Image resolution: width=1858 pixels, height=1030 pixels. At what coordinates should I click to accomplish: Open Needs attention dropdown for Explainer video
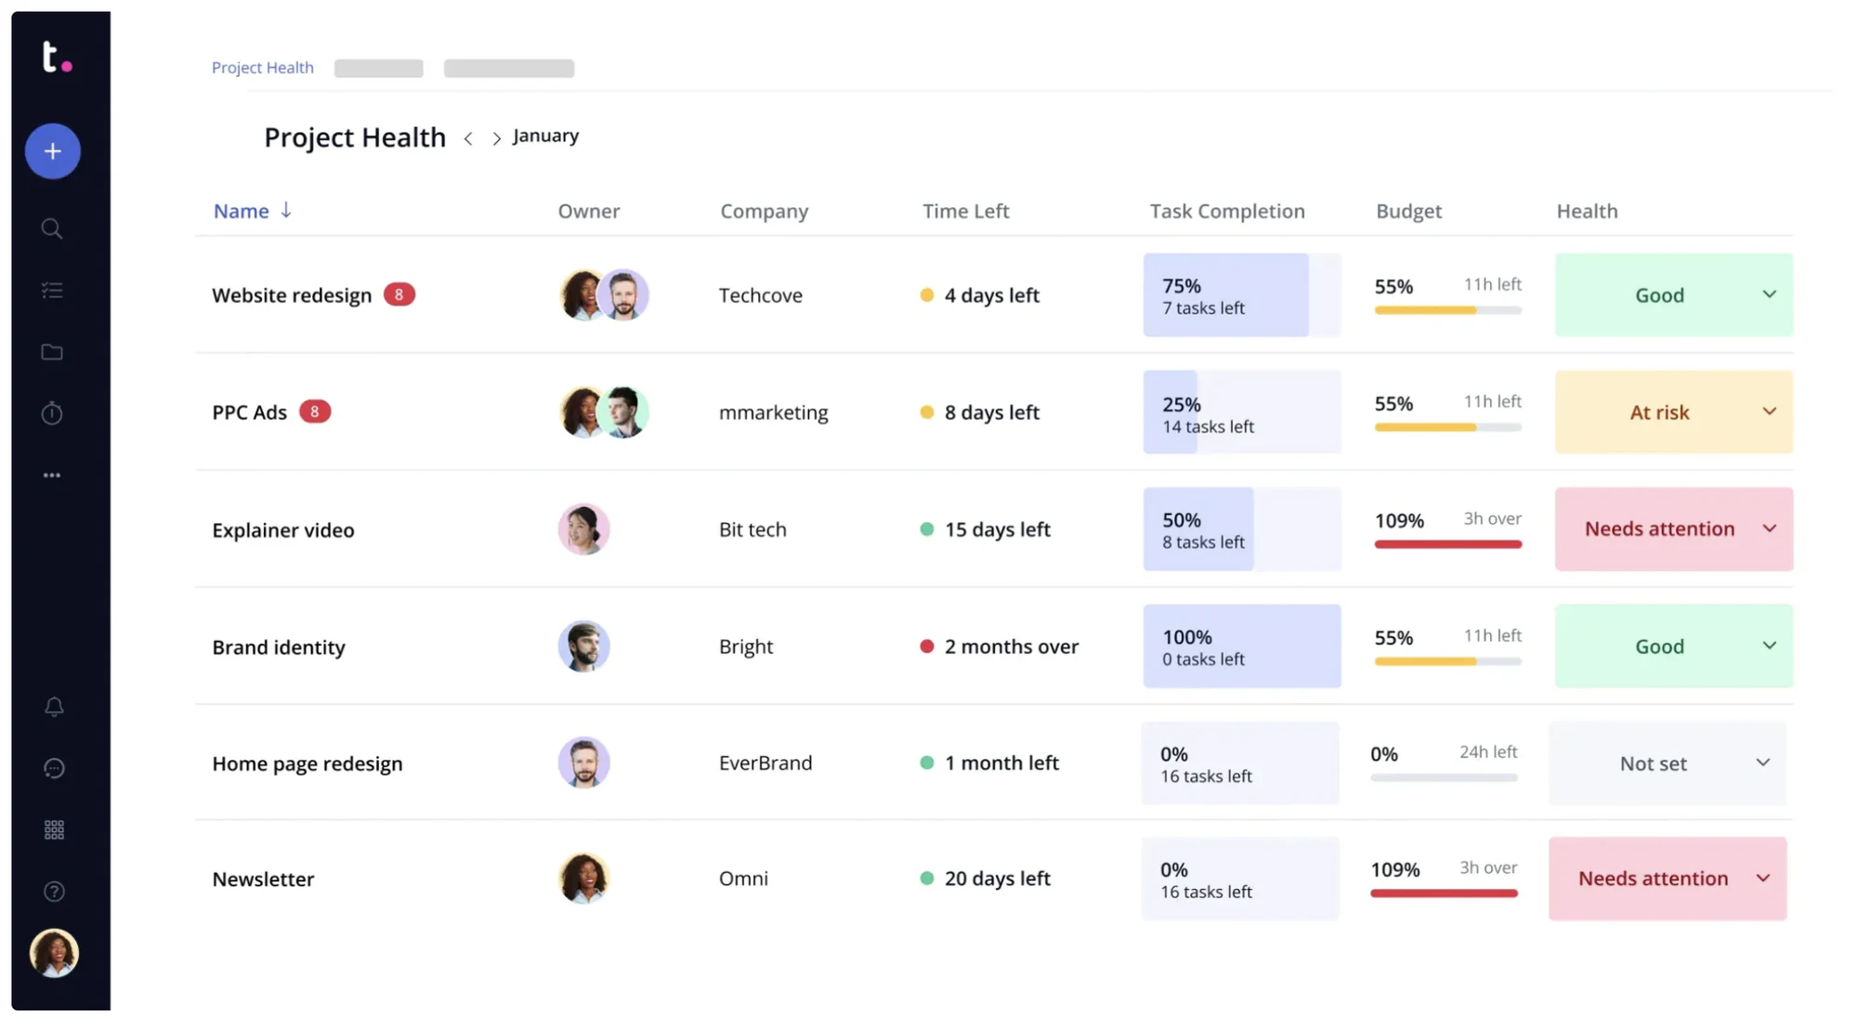[1674, 528]
